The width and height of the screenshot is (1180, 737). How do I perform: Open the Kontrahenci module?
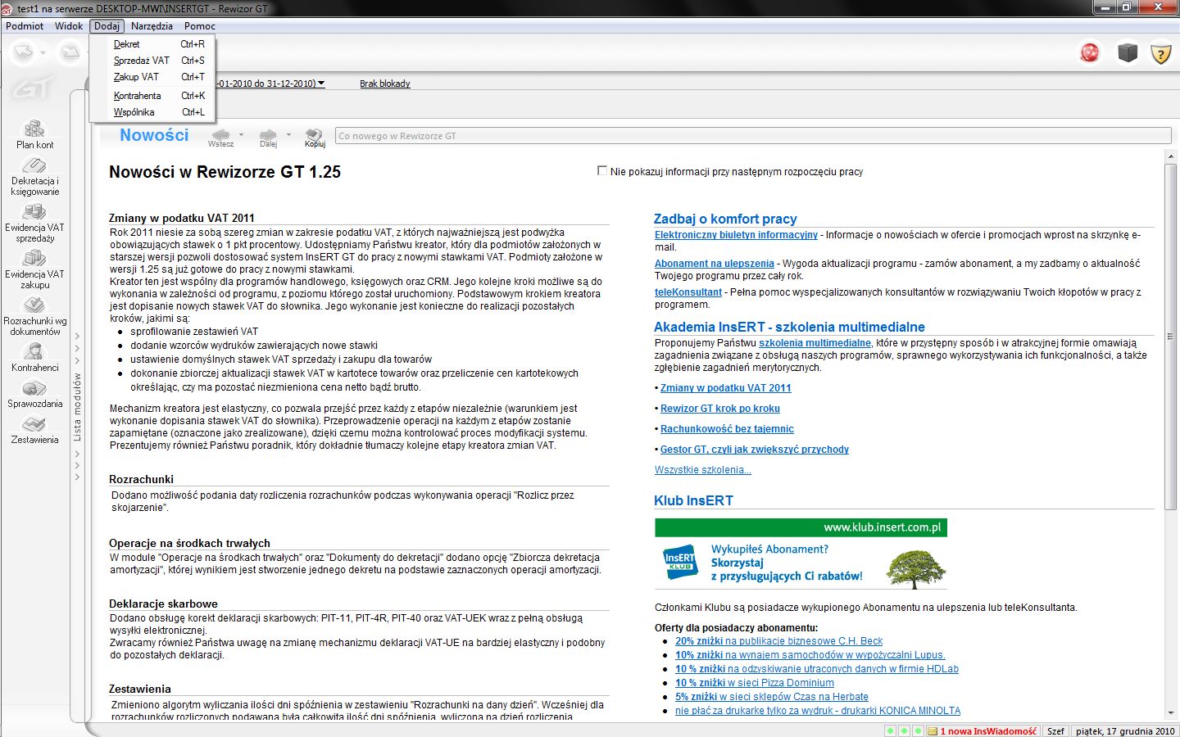coord(34,357)
